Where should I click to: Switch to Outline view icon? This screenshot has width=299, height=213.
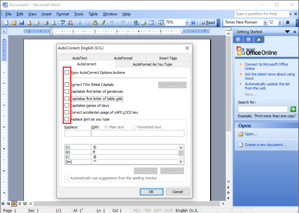pyautogui.click(x=19, y=203)
